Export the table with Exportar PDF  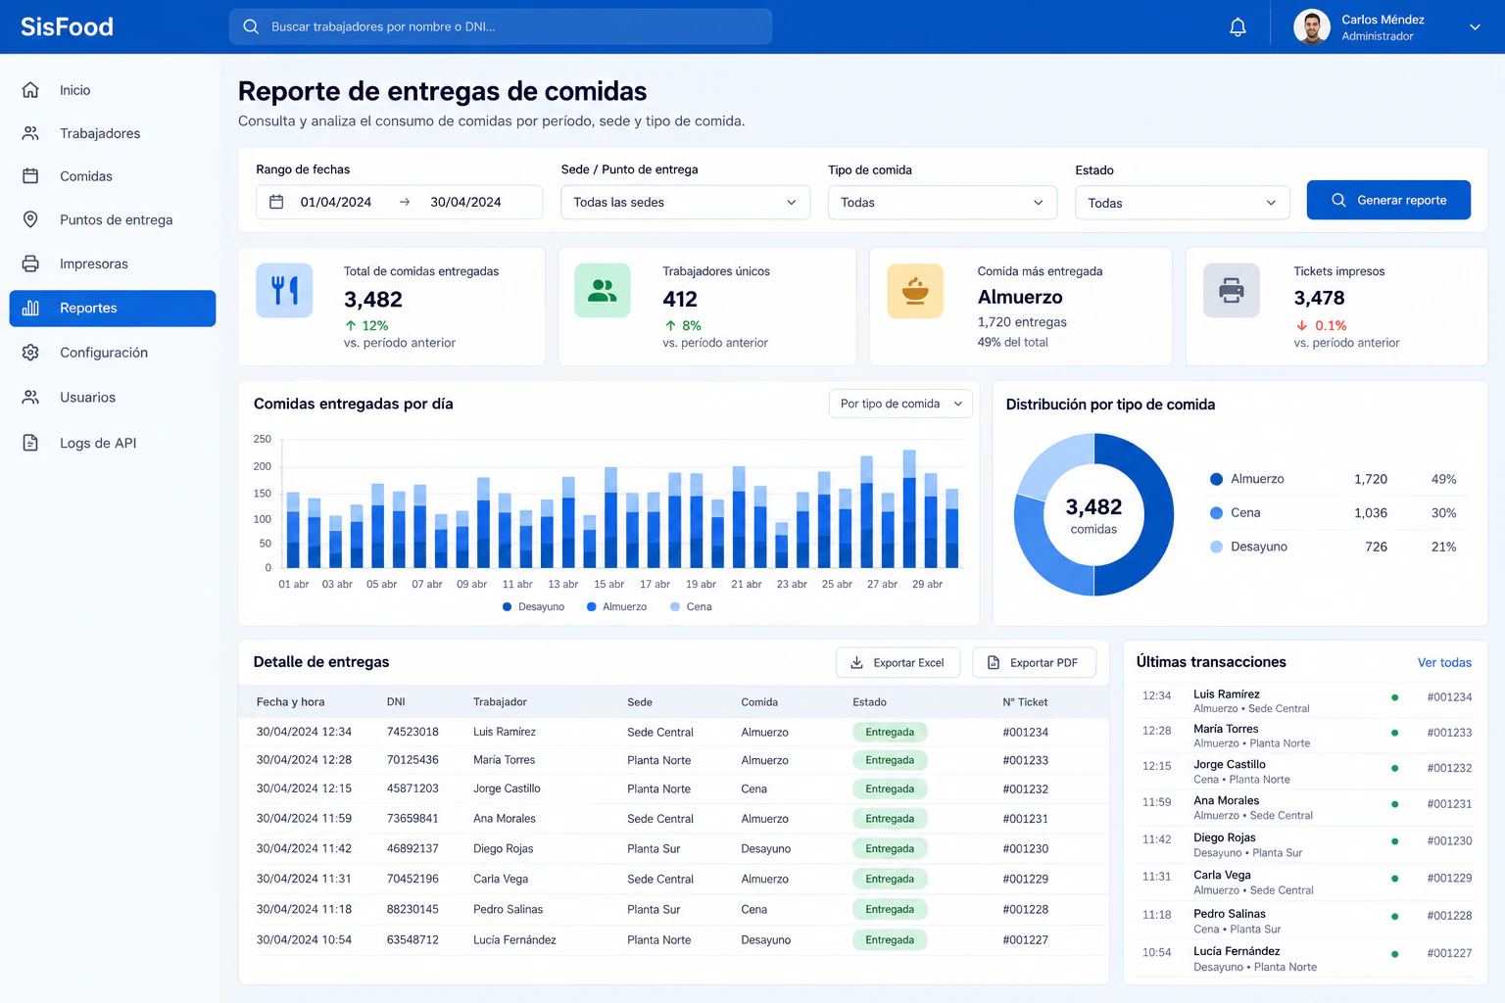1034,663
